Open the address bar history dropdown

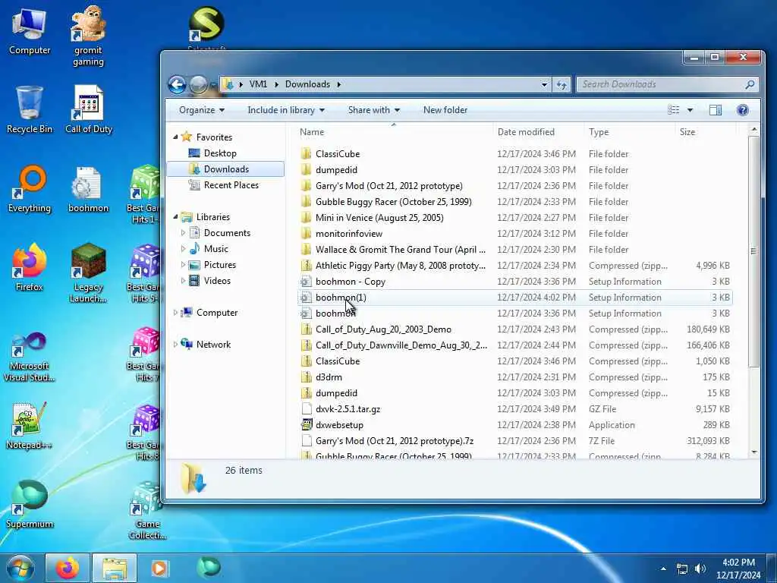click(x=544, y=85)
